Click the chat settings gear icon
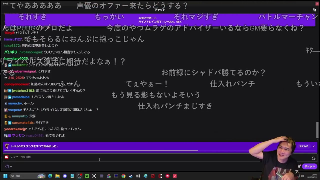The image size is (320, 180). (299, 166)
